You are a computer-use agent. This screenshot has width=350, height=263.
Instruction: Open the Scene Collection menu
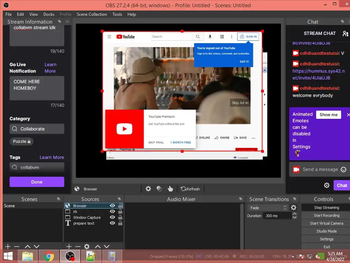tap(92, 14)
